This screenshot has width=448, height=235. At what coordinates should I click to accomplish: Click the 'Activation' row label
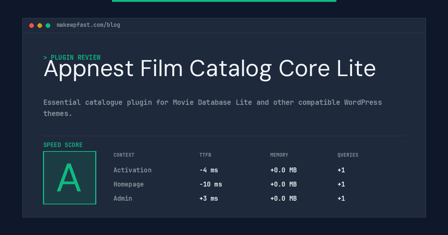tap(133, 170)
